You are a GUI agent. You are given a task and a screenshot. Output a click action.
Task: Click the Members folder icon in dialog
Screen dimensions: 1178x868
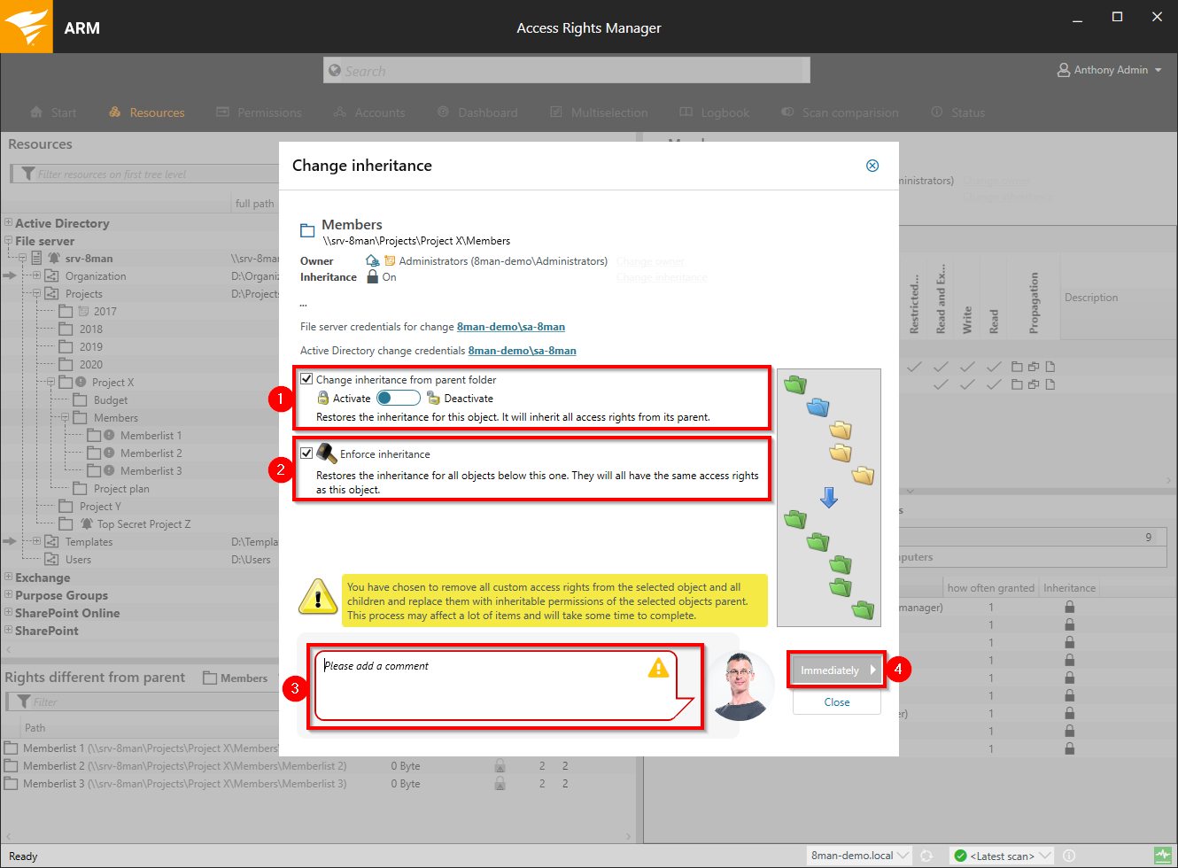coord(307,230)
